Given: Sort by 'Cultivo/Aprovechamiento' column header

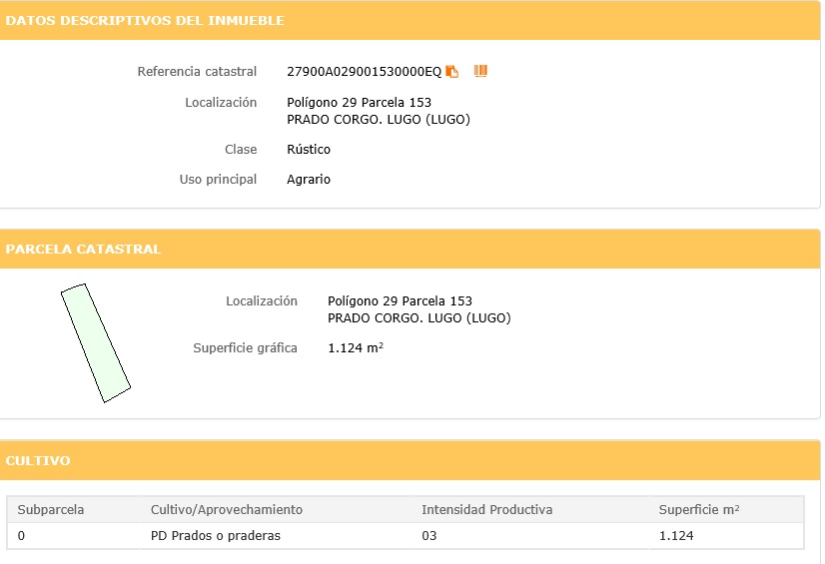Looking at the screenshot, I should [x=226, y=510].
